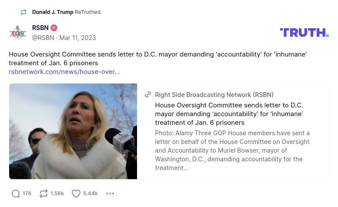
Task: Click the @RSBN handle
Action: pos(43,38)
